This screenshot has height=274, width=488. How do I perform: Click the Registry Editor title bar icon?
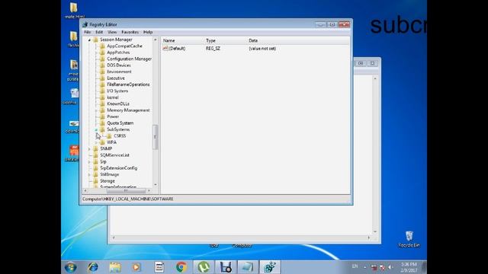coord(85,24)
